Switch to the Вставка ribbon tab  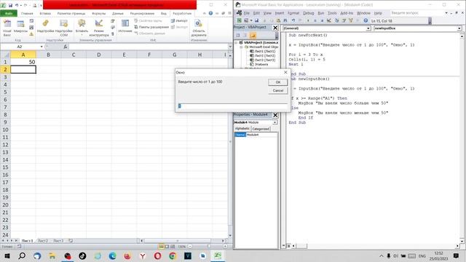pyautogui.click(x=45, y=13)
